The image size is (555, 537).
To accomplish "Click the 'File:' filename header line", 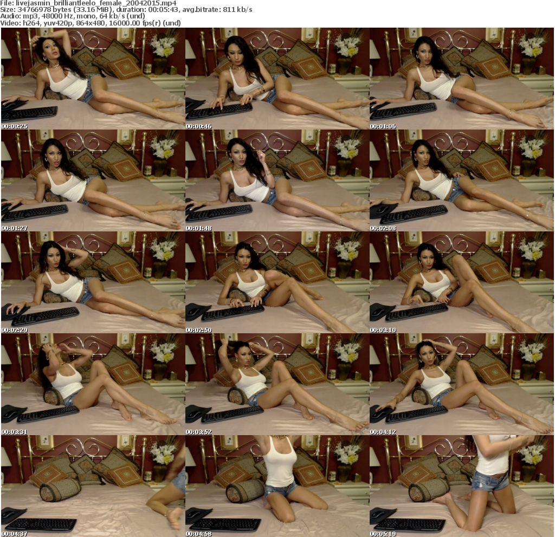I will 88,3.
